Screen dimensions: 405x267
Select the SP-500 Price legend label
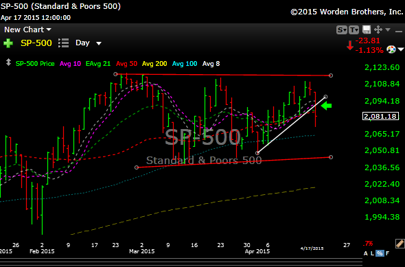point(35,64)
